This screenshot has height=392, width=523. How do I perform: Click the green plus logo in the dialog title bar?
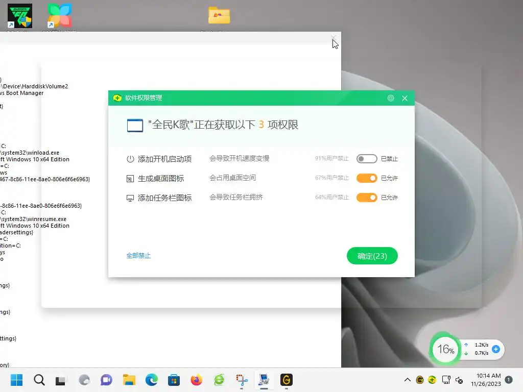[x=117, y=98]
